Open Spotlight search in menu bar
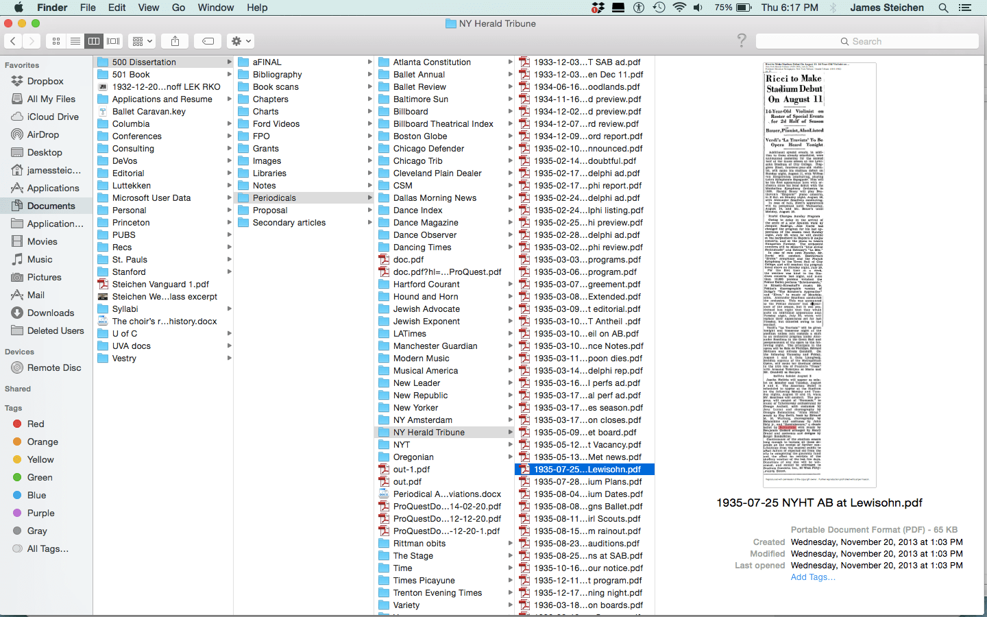This screenshot has width=987, height=617. (943, 8)
